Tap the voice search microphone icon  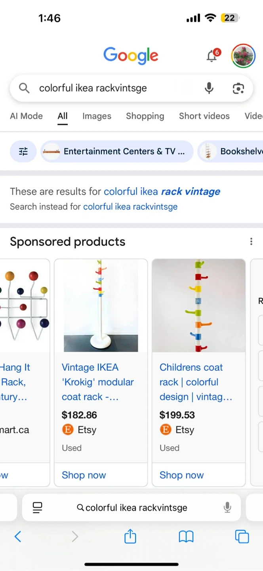tap(209, 88)
